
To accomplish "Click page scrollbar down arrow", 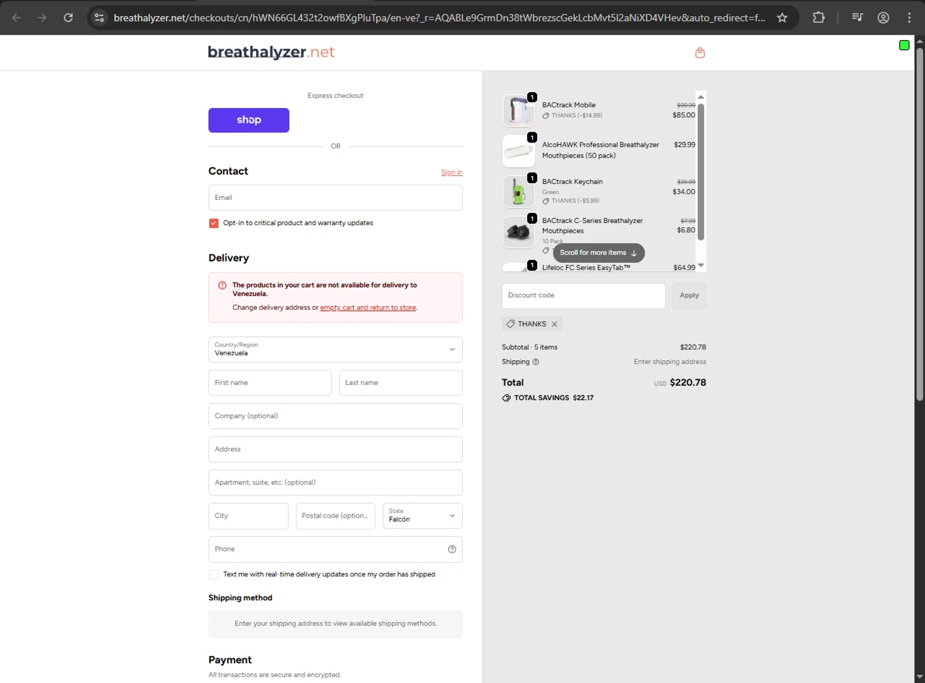I will coord(919,677).
